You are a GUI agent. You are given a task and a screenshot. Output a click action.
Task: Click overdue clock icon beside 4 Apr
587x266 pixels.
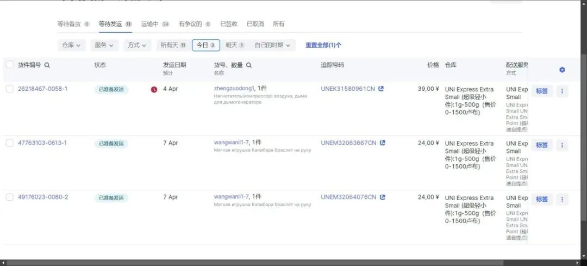[154, 89]
